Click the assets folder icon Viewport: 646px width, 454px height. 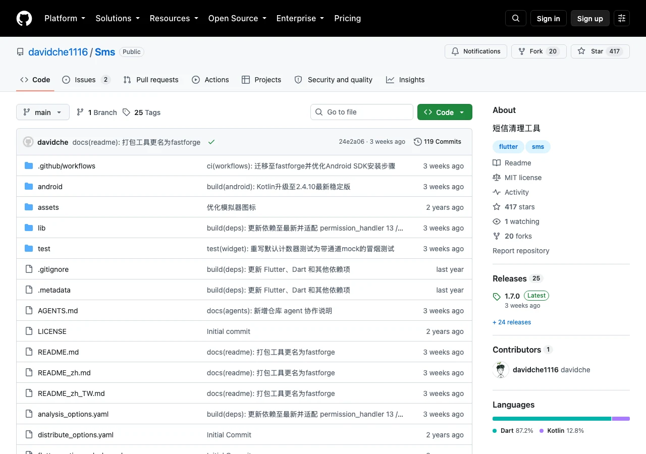pyautogui.click(x=29, y=207)
